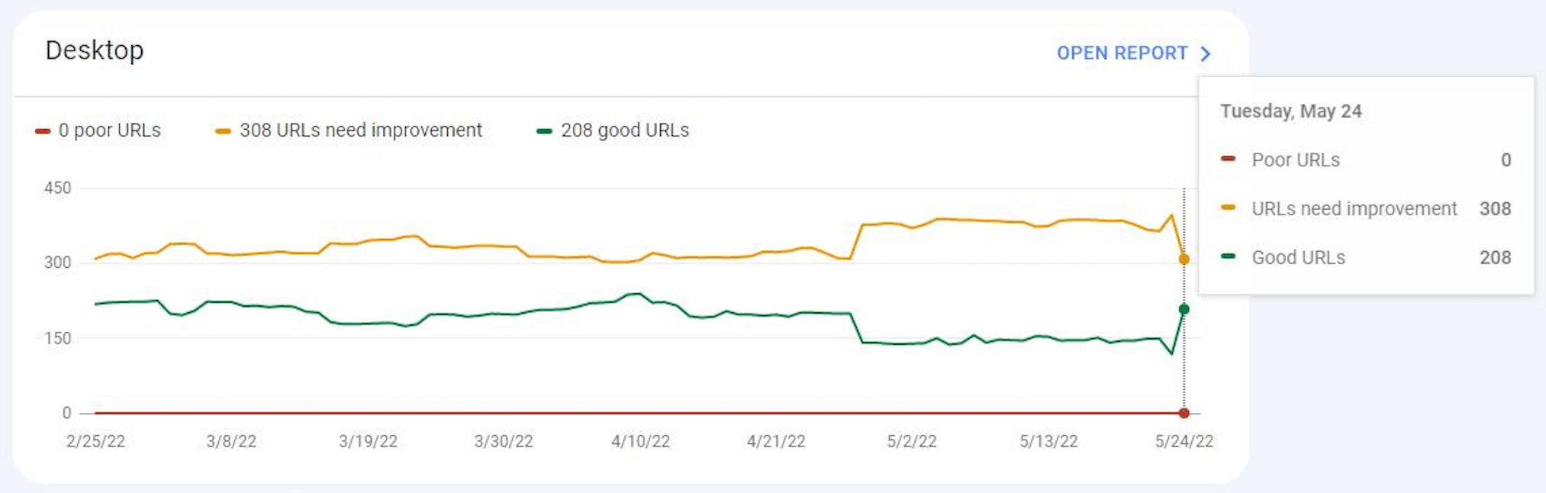The width and height of the screenshot is (1546, 493).
Task: Click the red baseline at zero
Action: point(610,412)
